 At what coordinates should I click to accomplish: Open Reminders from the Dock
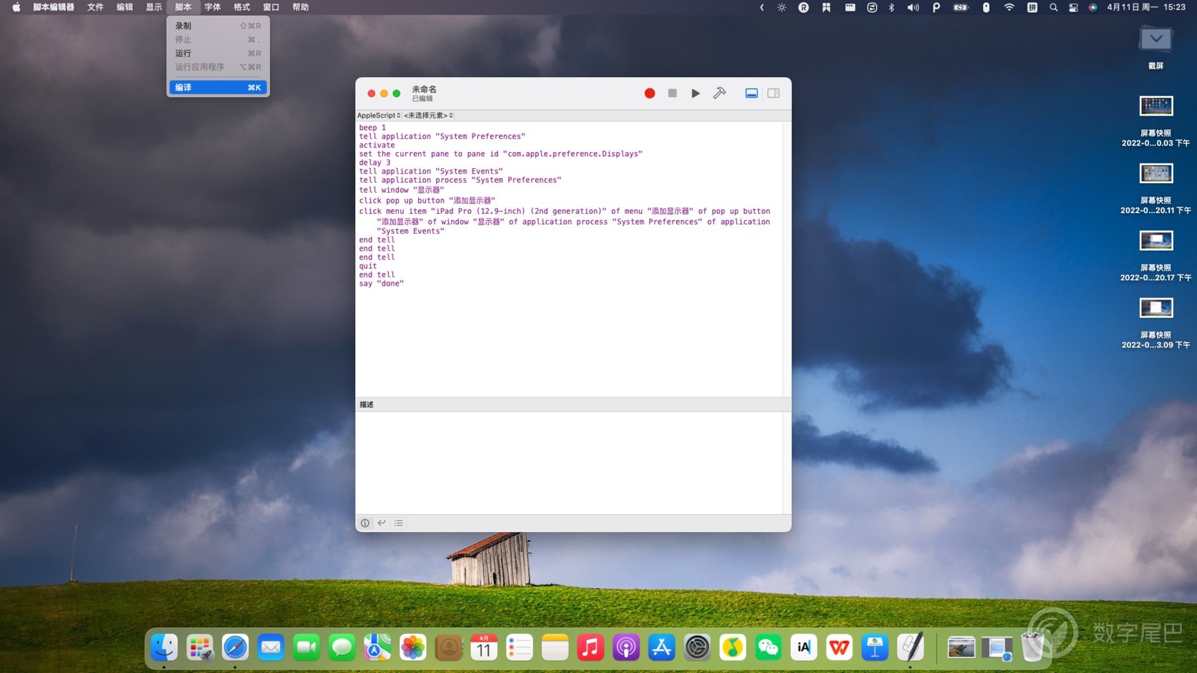tap(519, 647)
